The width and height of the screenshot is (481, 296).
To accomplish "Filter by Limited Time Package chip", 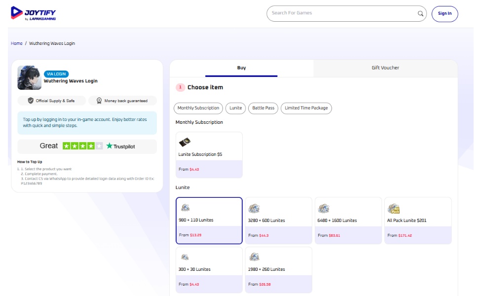I will coord(306,108).
